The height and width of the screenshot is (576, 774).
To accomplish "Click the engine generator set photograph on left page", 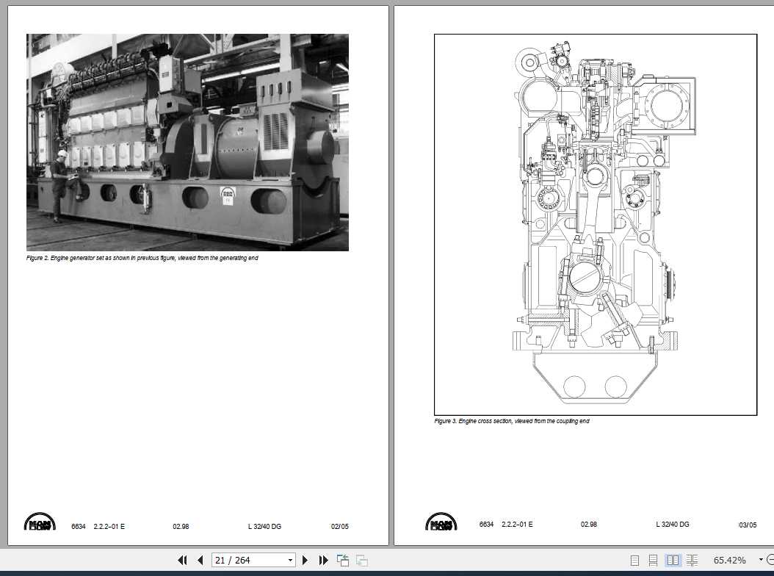I will point(187,141).
